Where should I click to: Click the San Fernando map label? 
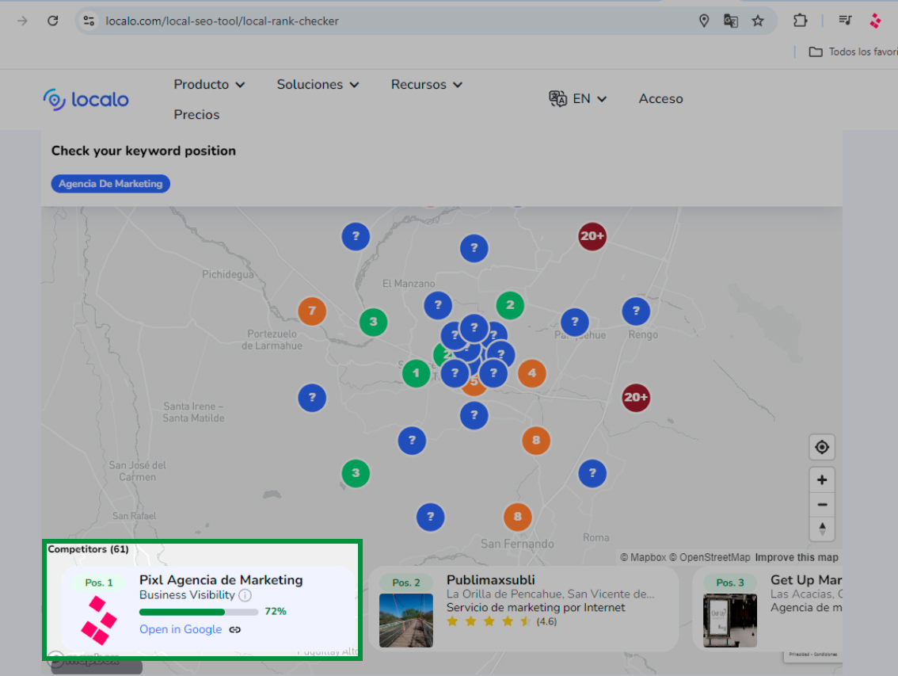pos(518,544)
